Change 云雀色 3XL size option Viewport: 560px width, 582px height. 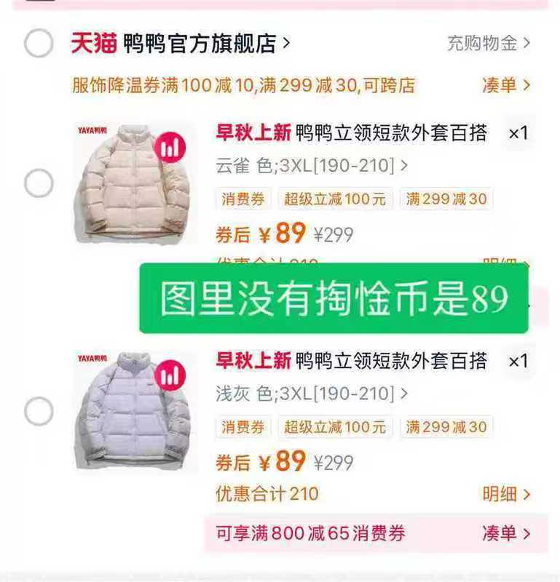click(312, 166)
